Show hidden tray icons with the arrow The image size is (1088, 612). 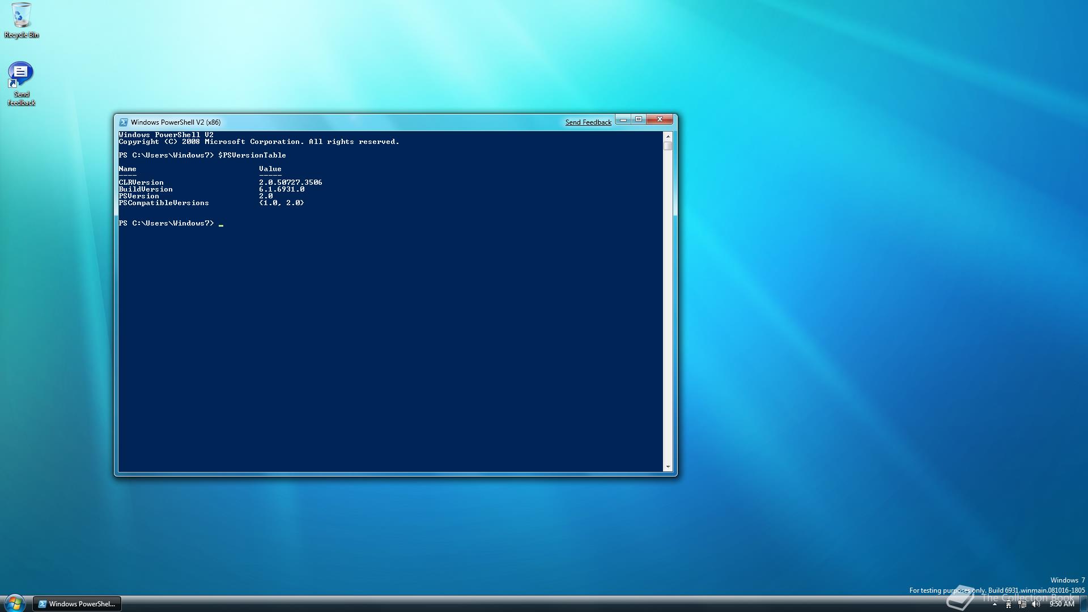coord(994,604)
